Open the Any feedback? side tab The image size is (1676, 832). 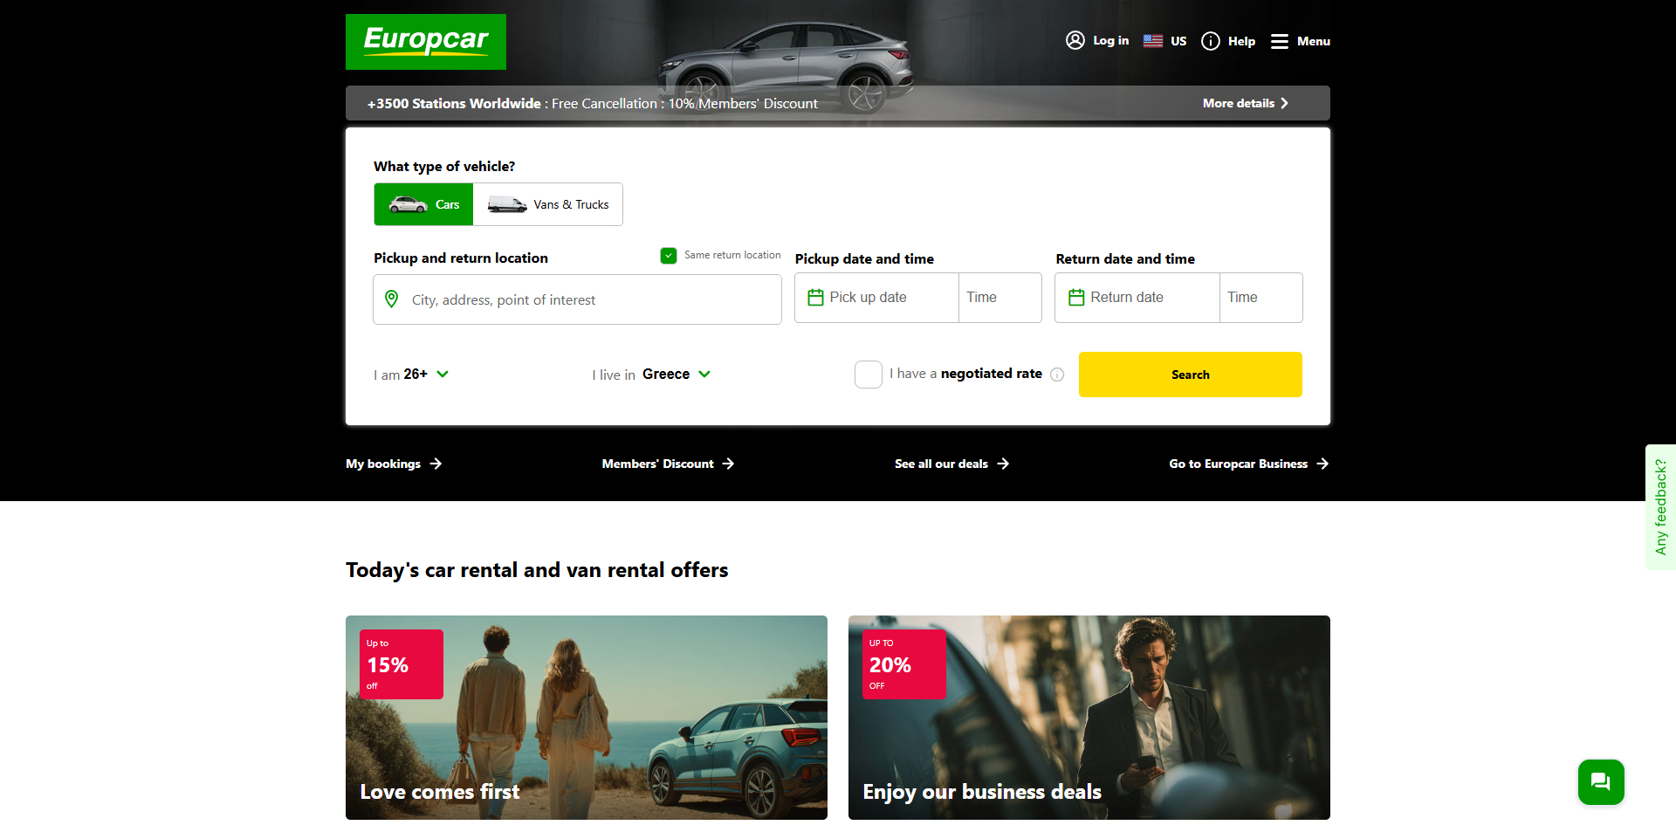point(1660,507)
